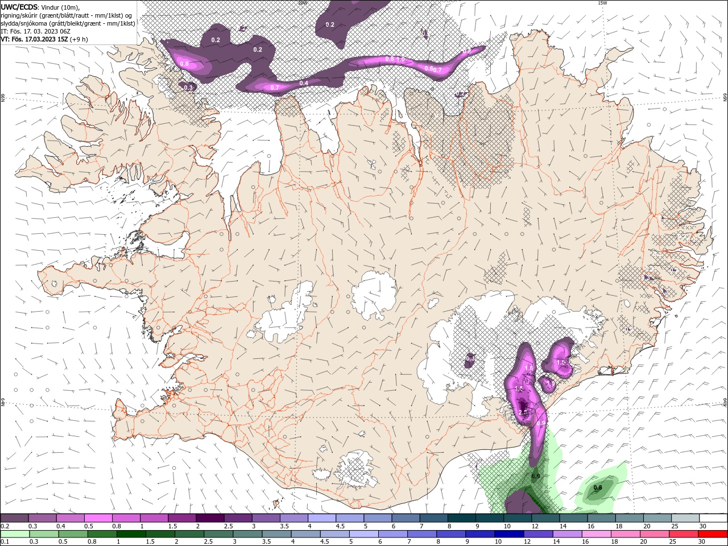728x546 pixels.
Task: Pick the light grey snow swatch between 25 and 30
Action: (686, 518)
